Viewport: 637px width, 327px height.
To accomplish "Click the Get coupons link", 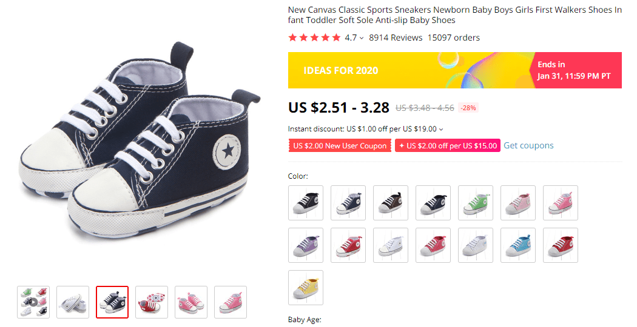I will [x=528, y=145].
